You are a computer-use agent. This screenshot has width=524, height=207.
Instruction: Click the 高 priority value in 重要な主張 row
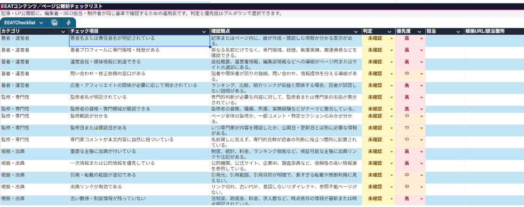coord(407,151)
